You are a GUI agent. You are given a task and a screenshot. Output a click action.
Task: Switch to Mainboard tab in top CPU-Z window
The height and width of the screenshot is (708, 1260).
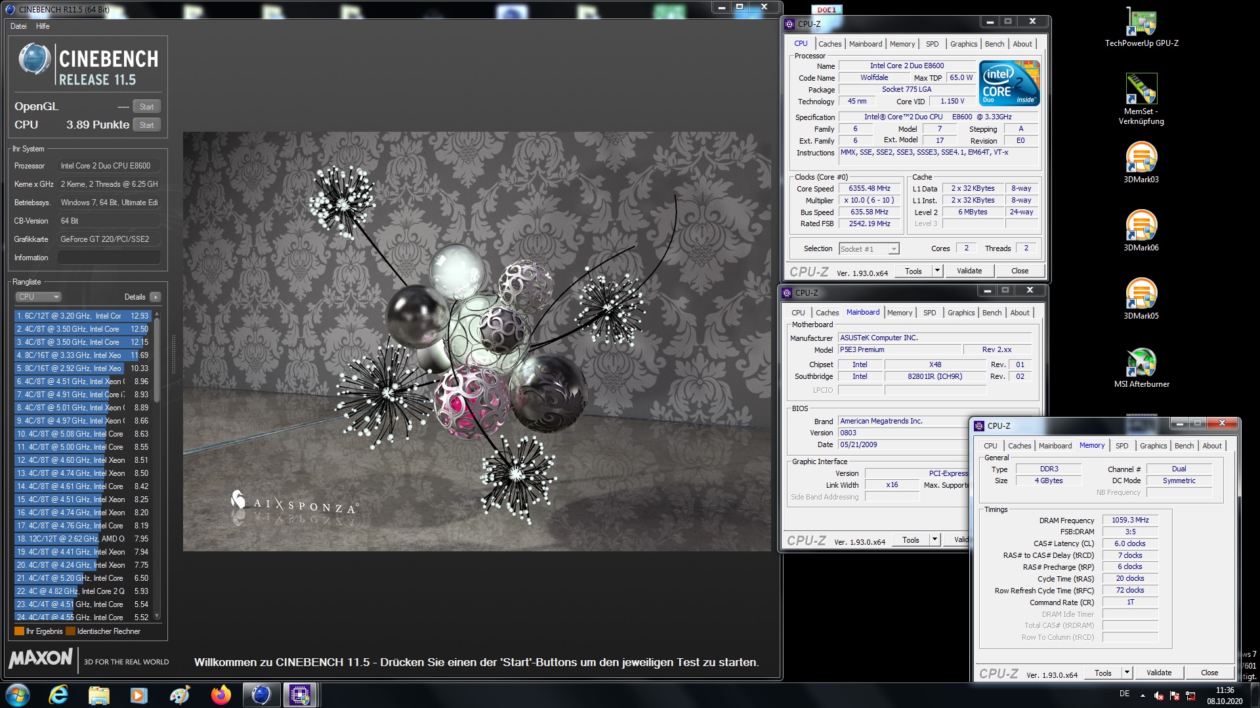tap(865, 44)
